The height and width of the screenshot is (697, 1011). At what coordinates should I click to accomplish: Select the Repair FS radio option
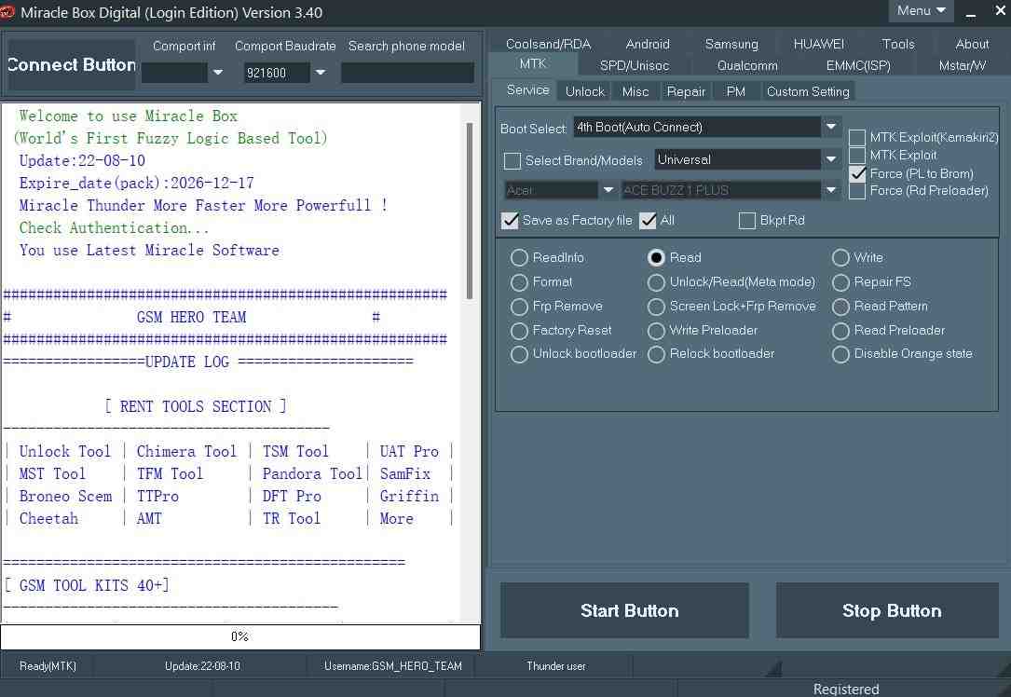pos(840,282)
